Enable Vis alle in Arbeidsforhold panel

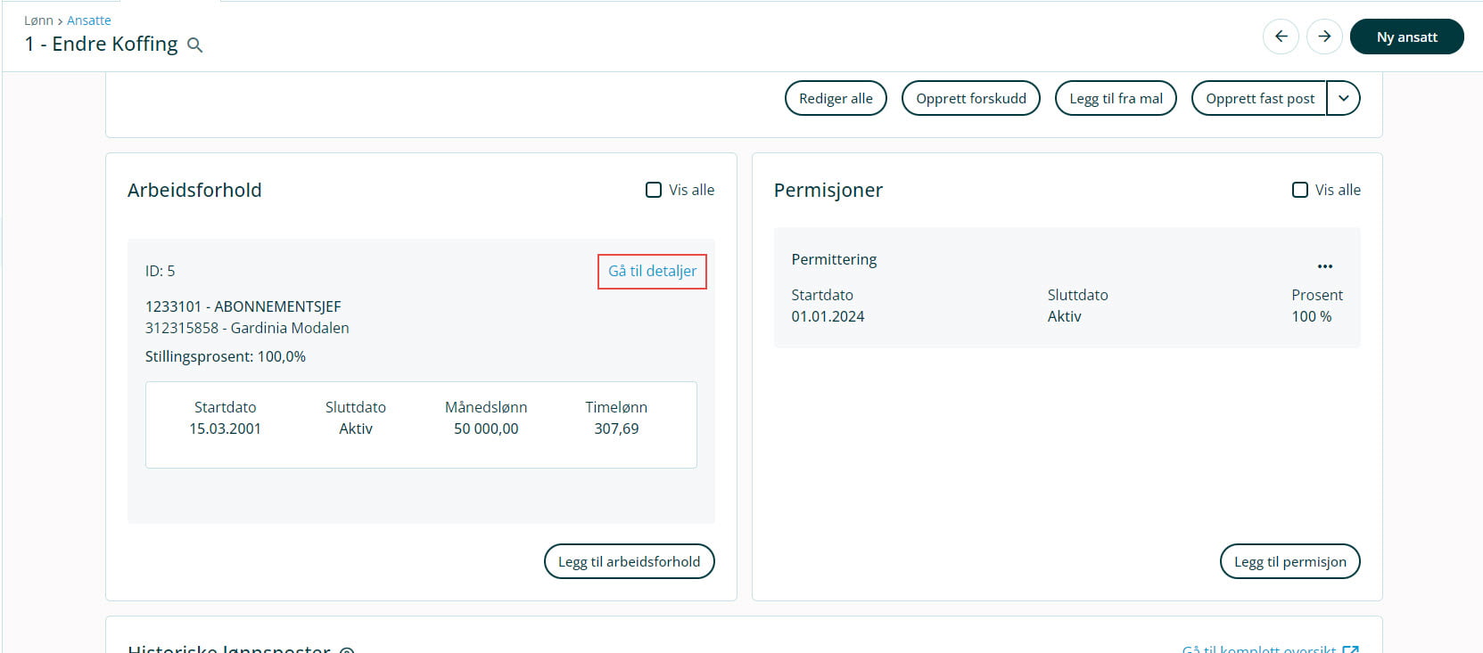point(654,190)
